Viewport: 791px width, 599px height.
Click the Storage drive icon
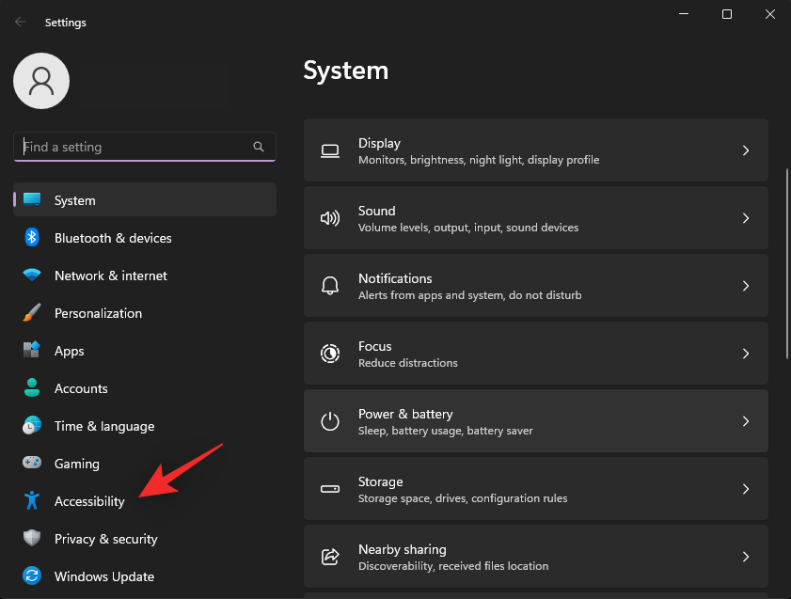(329, 489)
